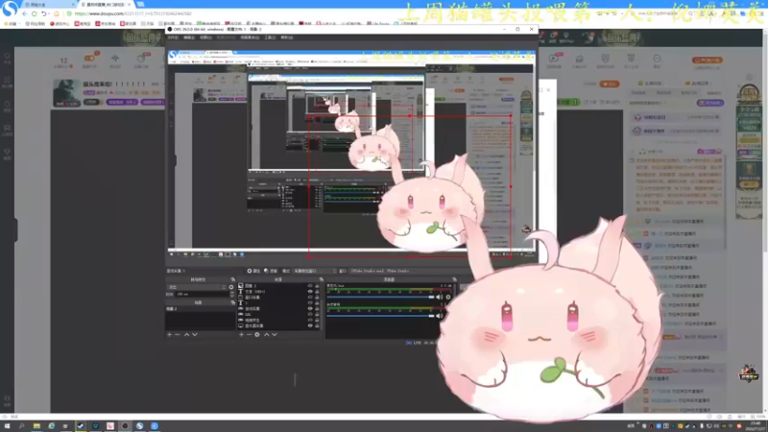
Task: Open Sogou browser from taskbar
Action: (x=139, y=426)
